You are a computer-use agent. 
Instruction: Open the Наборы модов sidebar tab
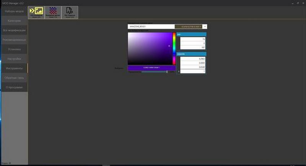14,11
